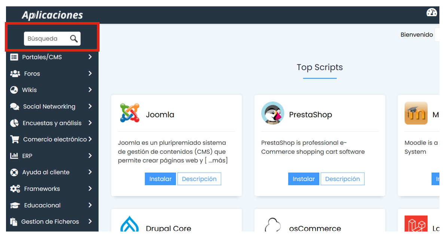
Task: Click the Comercio electrónico shopping cart icon
Action: (x=15, y=139)
